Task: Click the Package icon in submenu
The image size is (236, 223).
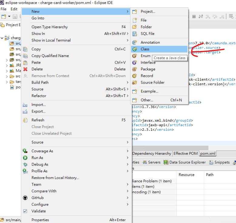Action: [134, 69]
